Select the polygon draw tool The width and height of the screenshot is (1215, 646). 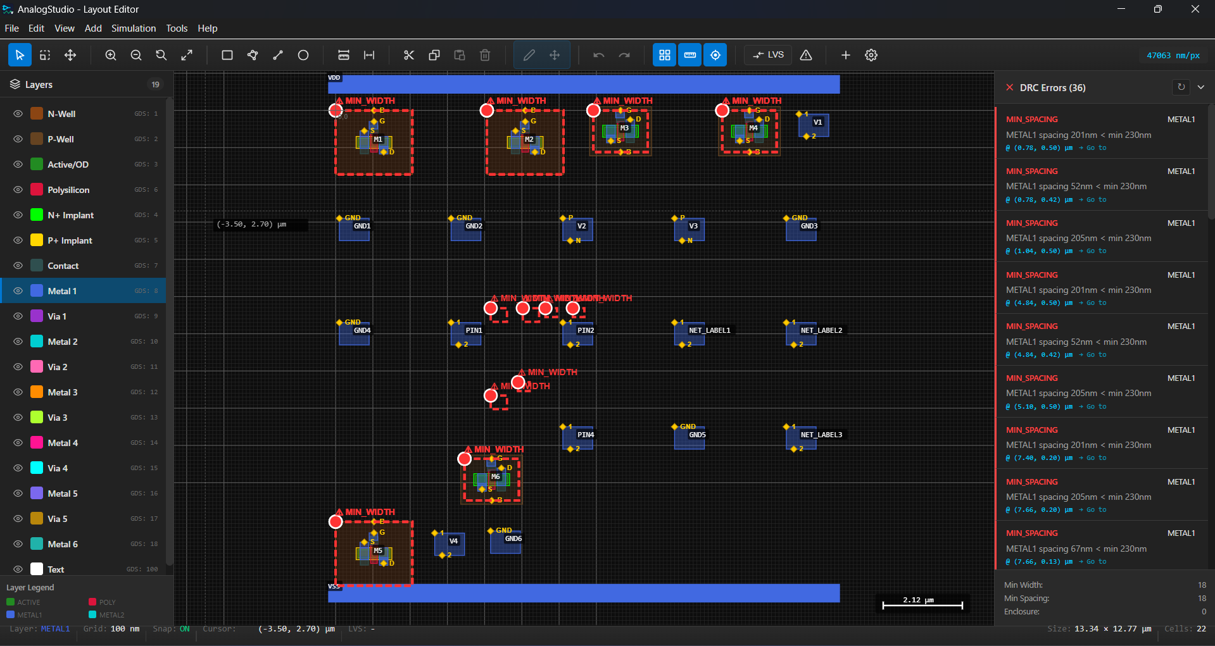click(x=253, y=55)
